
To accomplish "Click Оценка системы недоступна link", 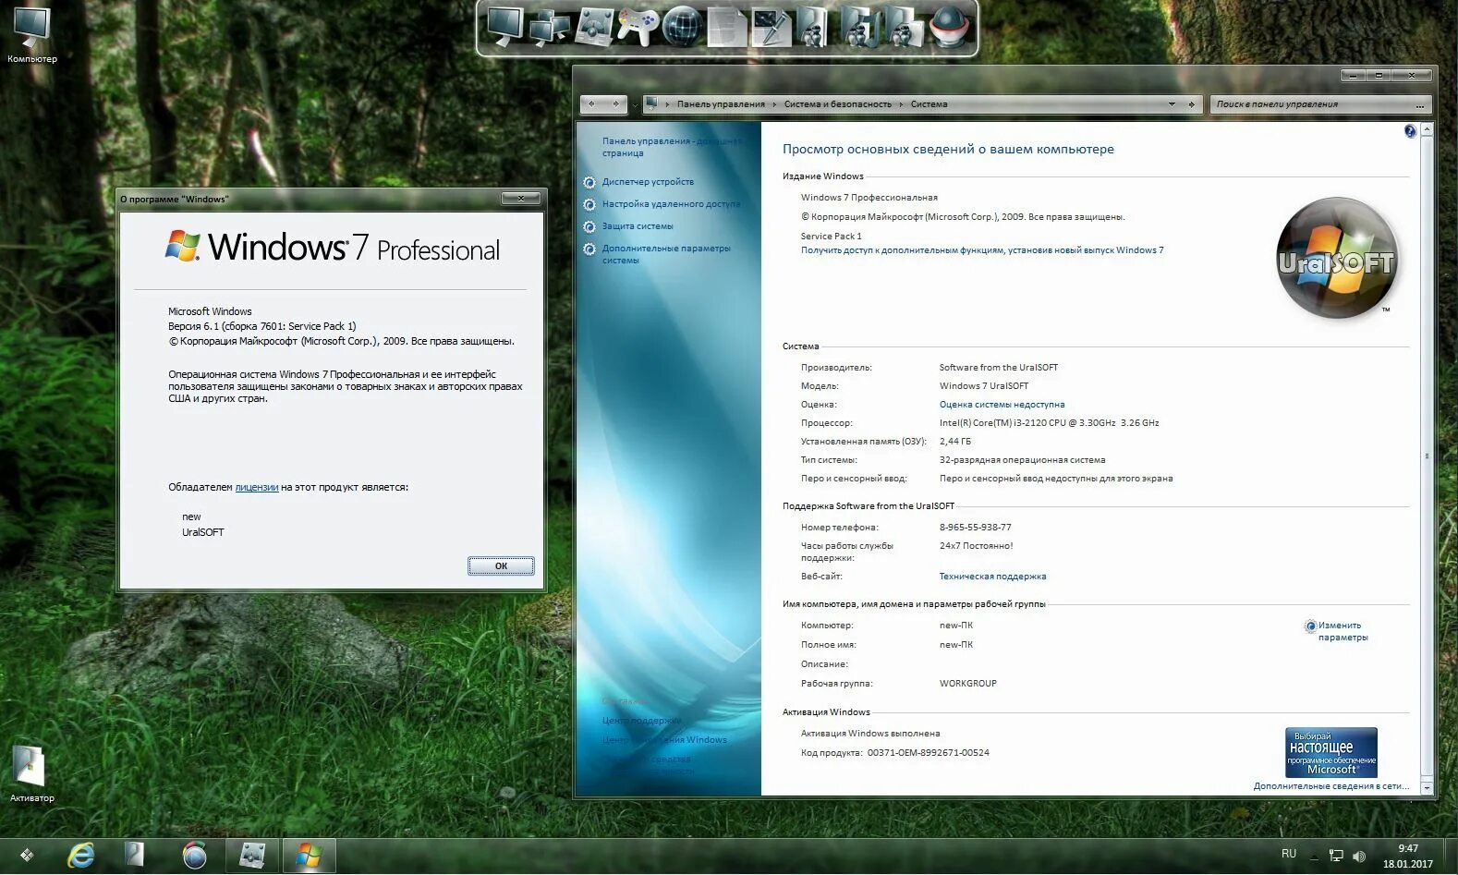I will 1002,405.
